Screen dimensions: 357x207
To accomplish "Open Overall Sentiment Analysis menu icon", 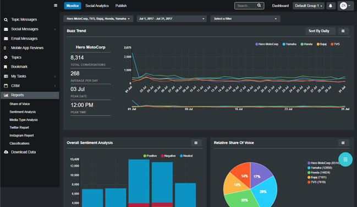I will (196, 143).
